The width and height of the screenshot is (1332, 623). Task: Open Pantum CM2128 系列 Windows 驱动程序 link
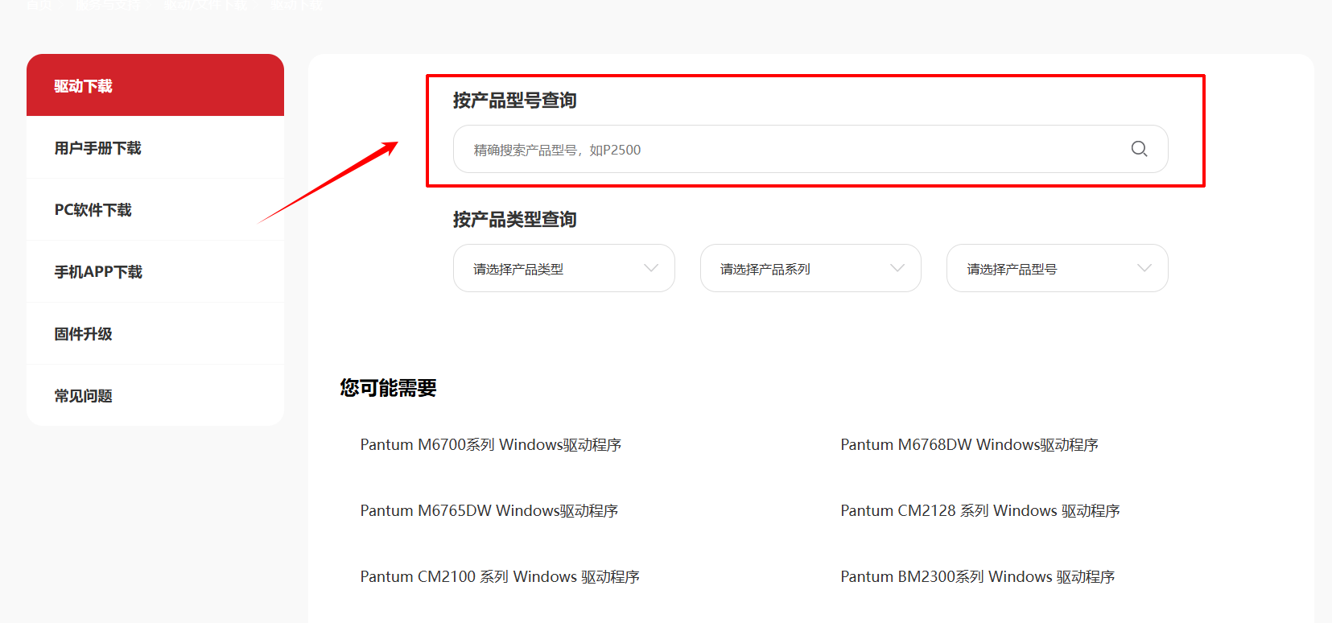point(980,510)
